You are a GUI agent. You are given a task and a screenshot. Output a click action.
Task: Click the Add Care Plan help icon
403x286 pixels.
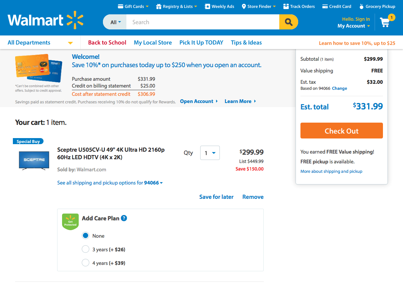pyautogui.click(x=124, y=218)
